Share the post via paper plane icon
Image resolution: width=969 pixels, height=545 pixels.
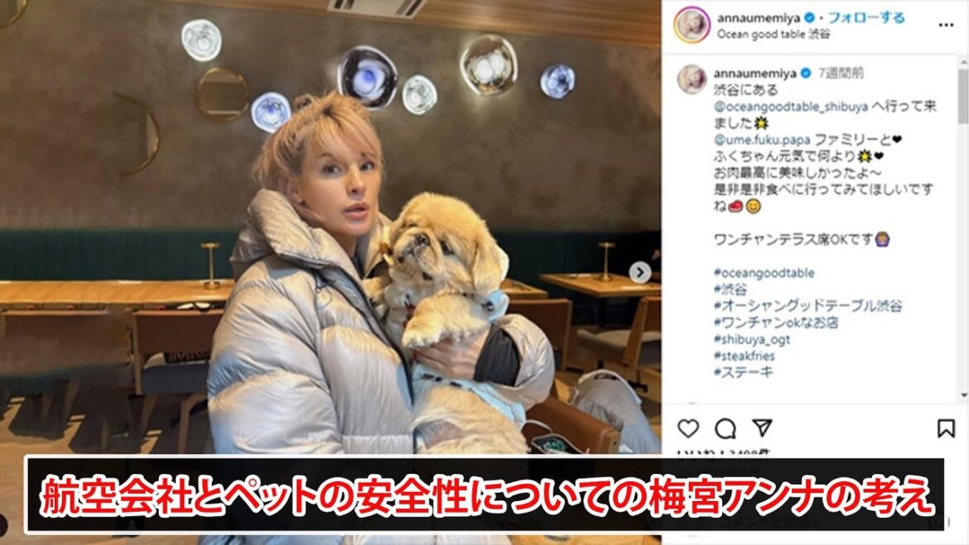(x=762, y=427)
